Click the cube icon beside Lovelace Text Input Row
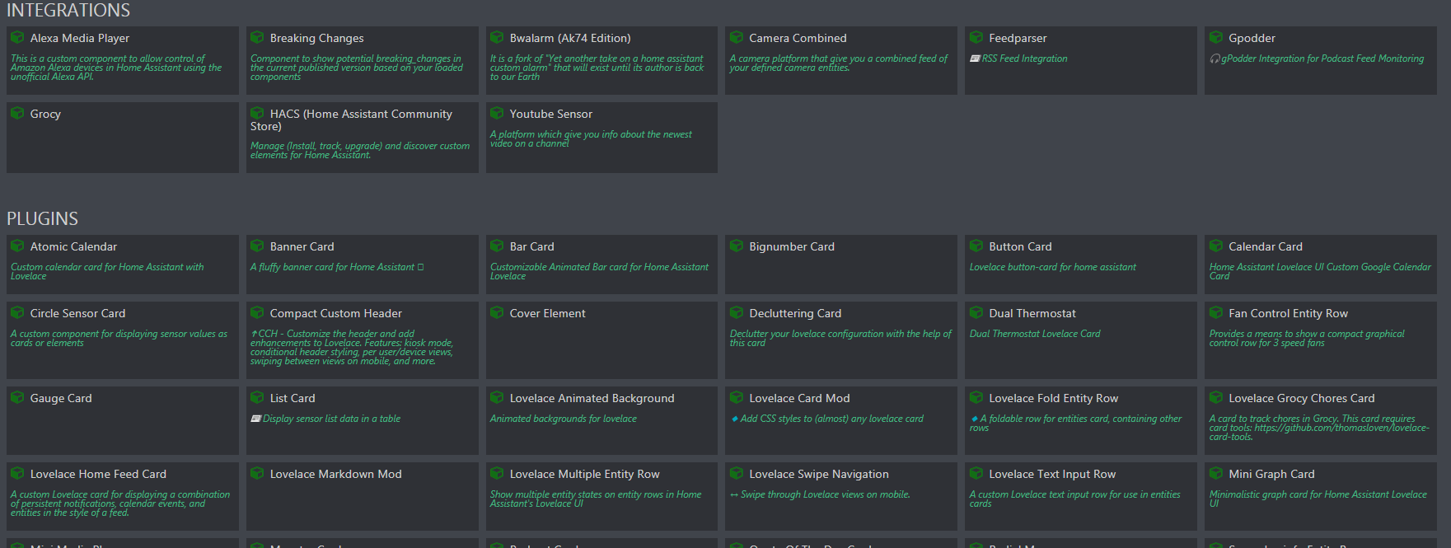1451x548 pixels. point(976,473)
